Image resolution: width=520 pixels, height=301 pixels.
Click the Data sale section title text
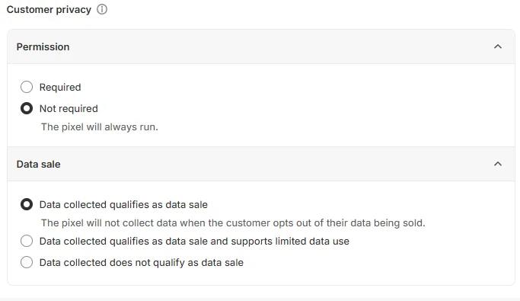tap(39, 165)
